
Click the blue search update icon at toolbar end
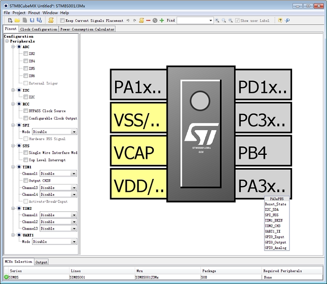pyautogui.click(x=287, y=20)
